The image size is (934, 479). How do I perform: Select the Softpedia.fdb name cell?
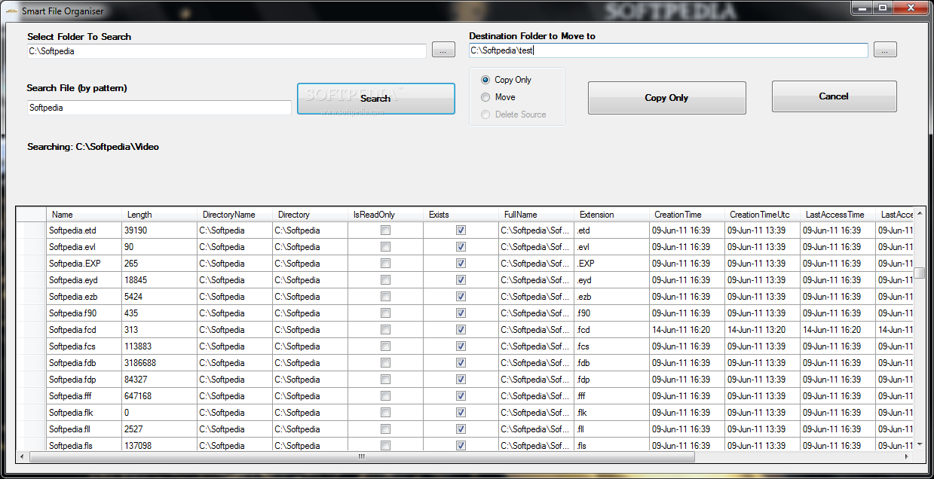point(84,363)
